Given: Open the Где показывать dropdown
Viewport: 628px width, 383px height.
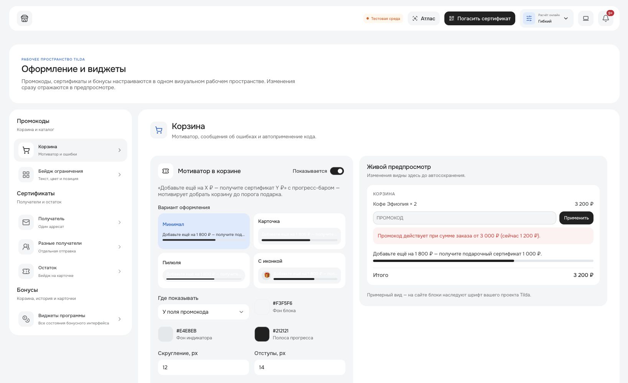Looking at the screenshot, I should click(204, 312).
